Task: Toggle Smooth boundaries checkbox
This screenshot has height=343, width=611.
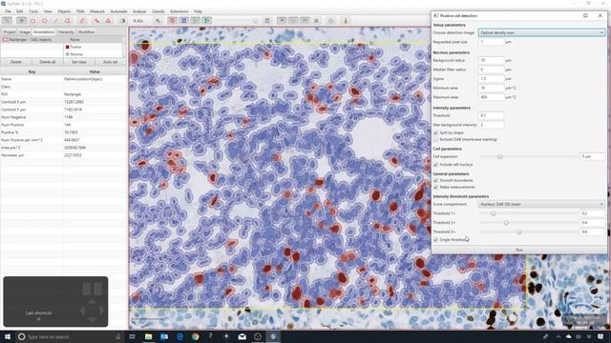Action: point(435,180)
